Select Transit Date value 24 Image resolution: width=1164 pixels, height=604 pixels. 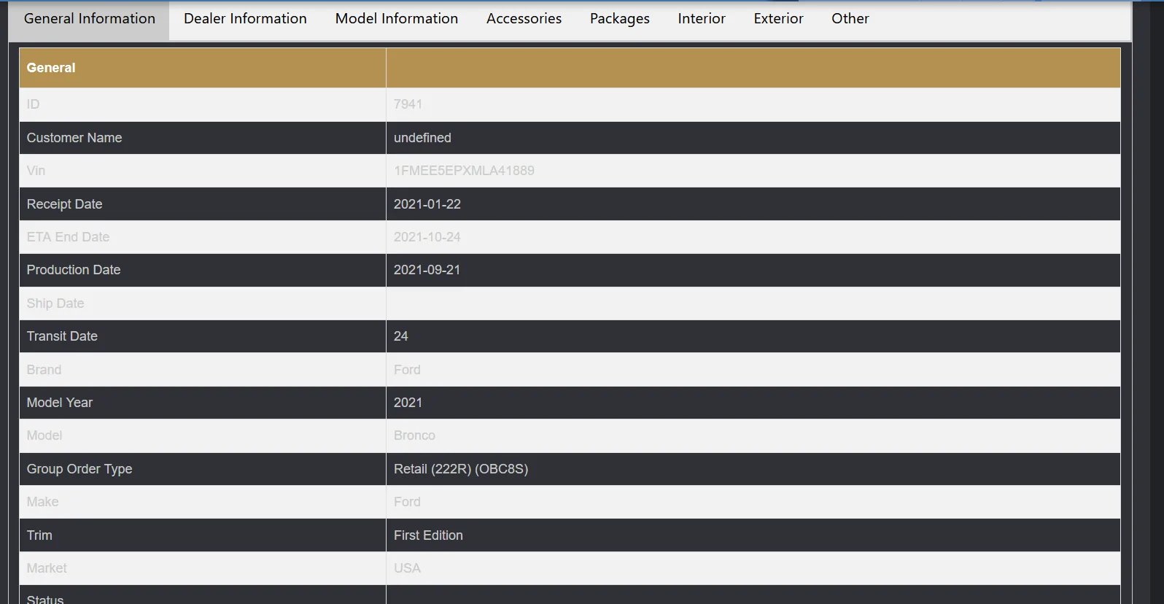401,336
